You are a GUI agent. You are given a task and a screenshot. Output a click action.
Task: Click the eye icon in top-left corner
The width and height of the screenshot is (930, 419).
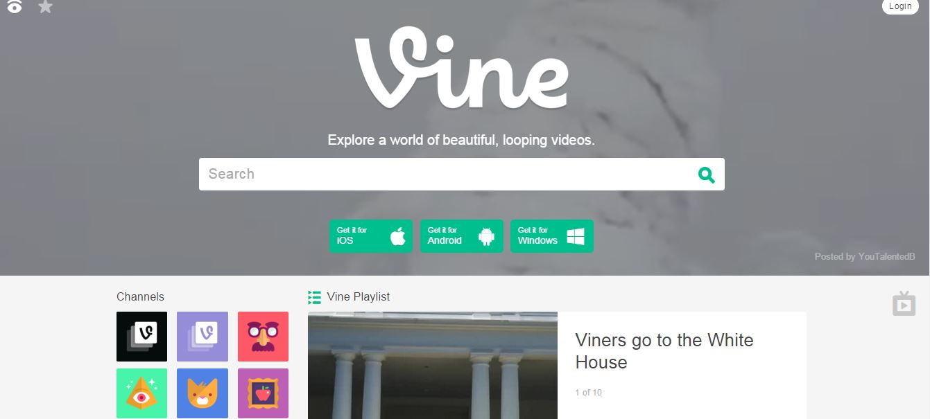point(15,7)
